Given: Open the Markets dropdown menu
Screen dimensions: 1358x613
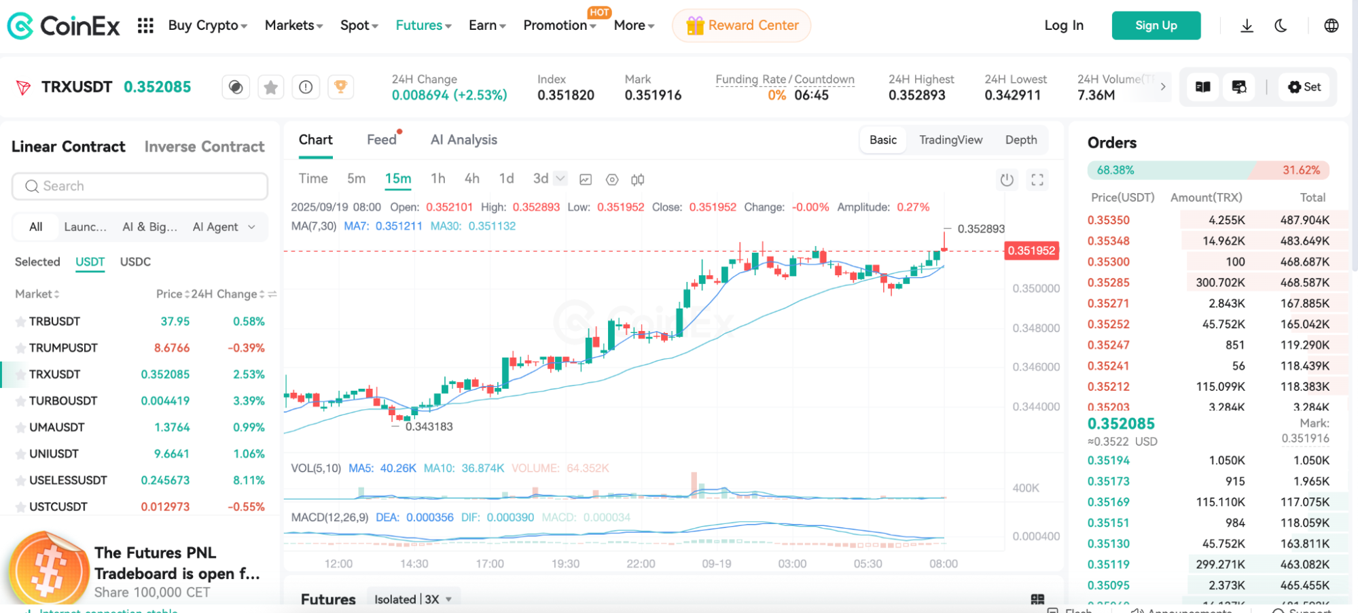Looking at the screenshot, I should 293,26.
